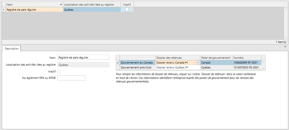Image resolution: width=289 pixels, height=130 pixels.
Task: Select the 'Gouvernement provincial' row cell
Action: 138,67
